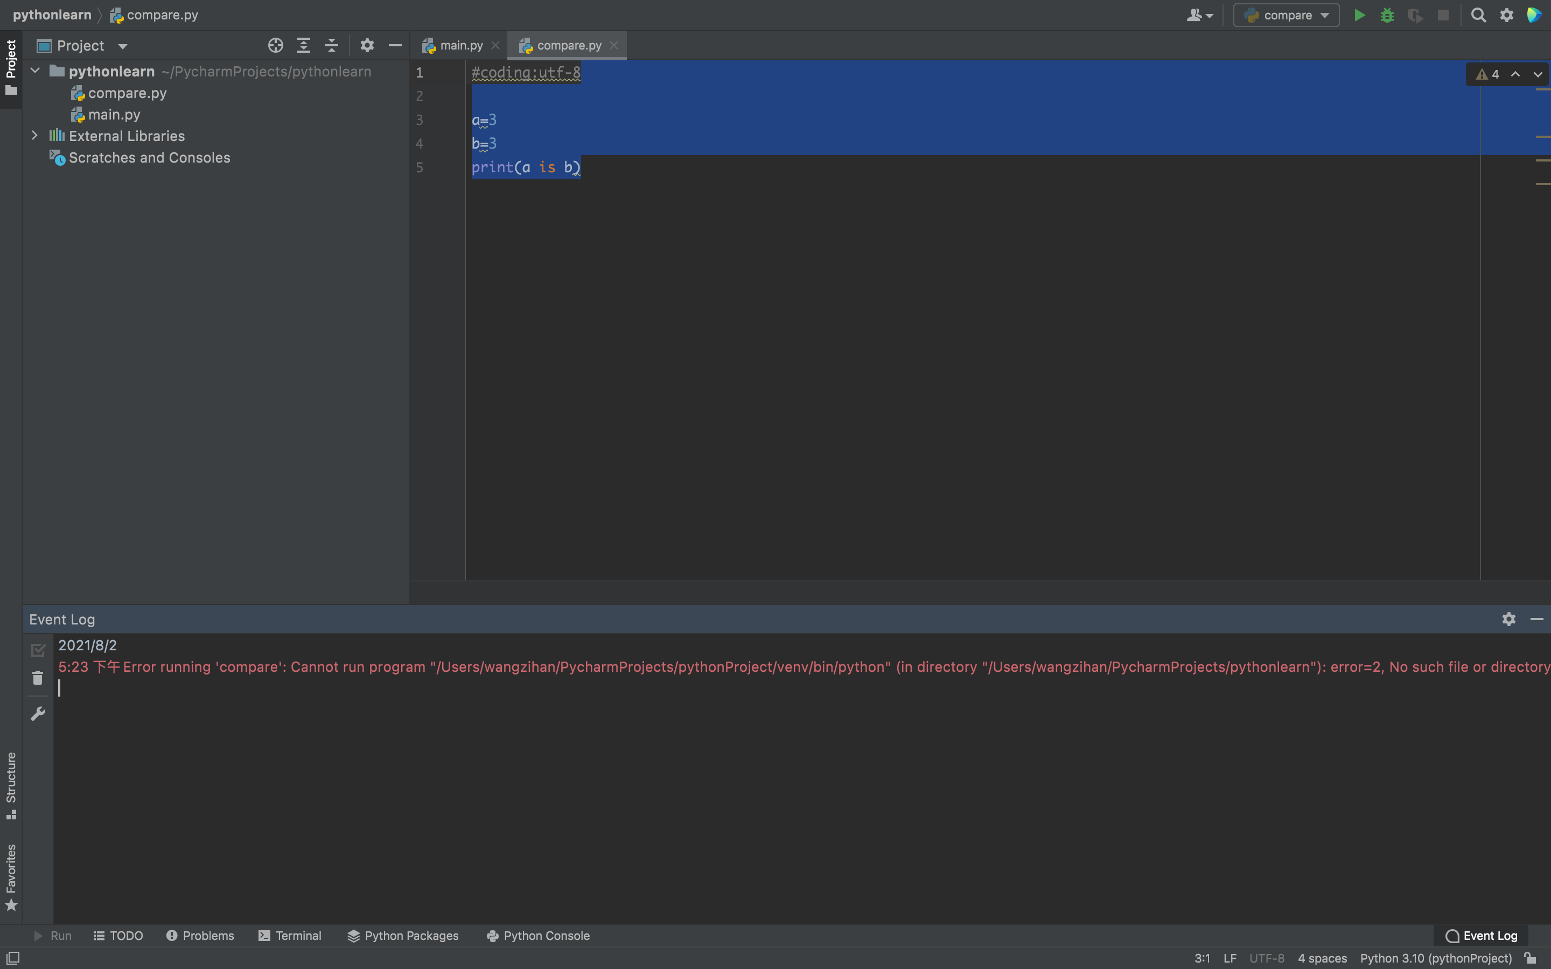Click the #coding:utf-8 comment on line 1

526,73
